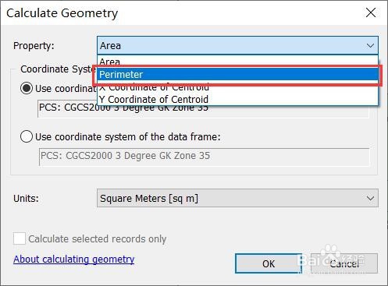Image resolution: width=388 pixels, height=286 pixels.
Task: Click the 'Calculate selected records only' label
Action: (x=98, y=238)
